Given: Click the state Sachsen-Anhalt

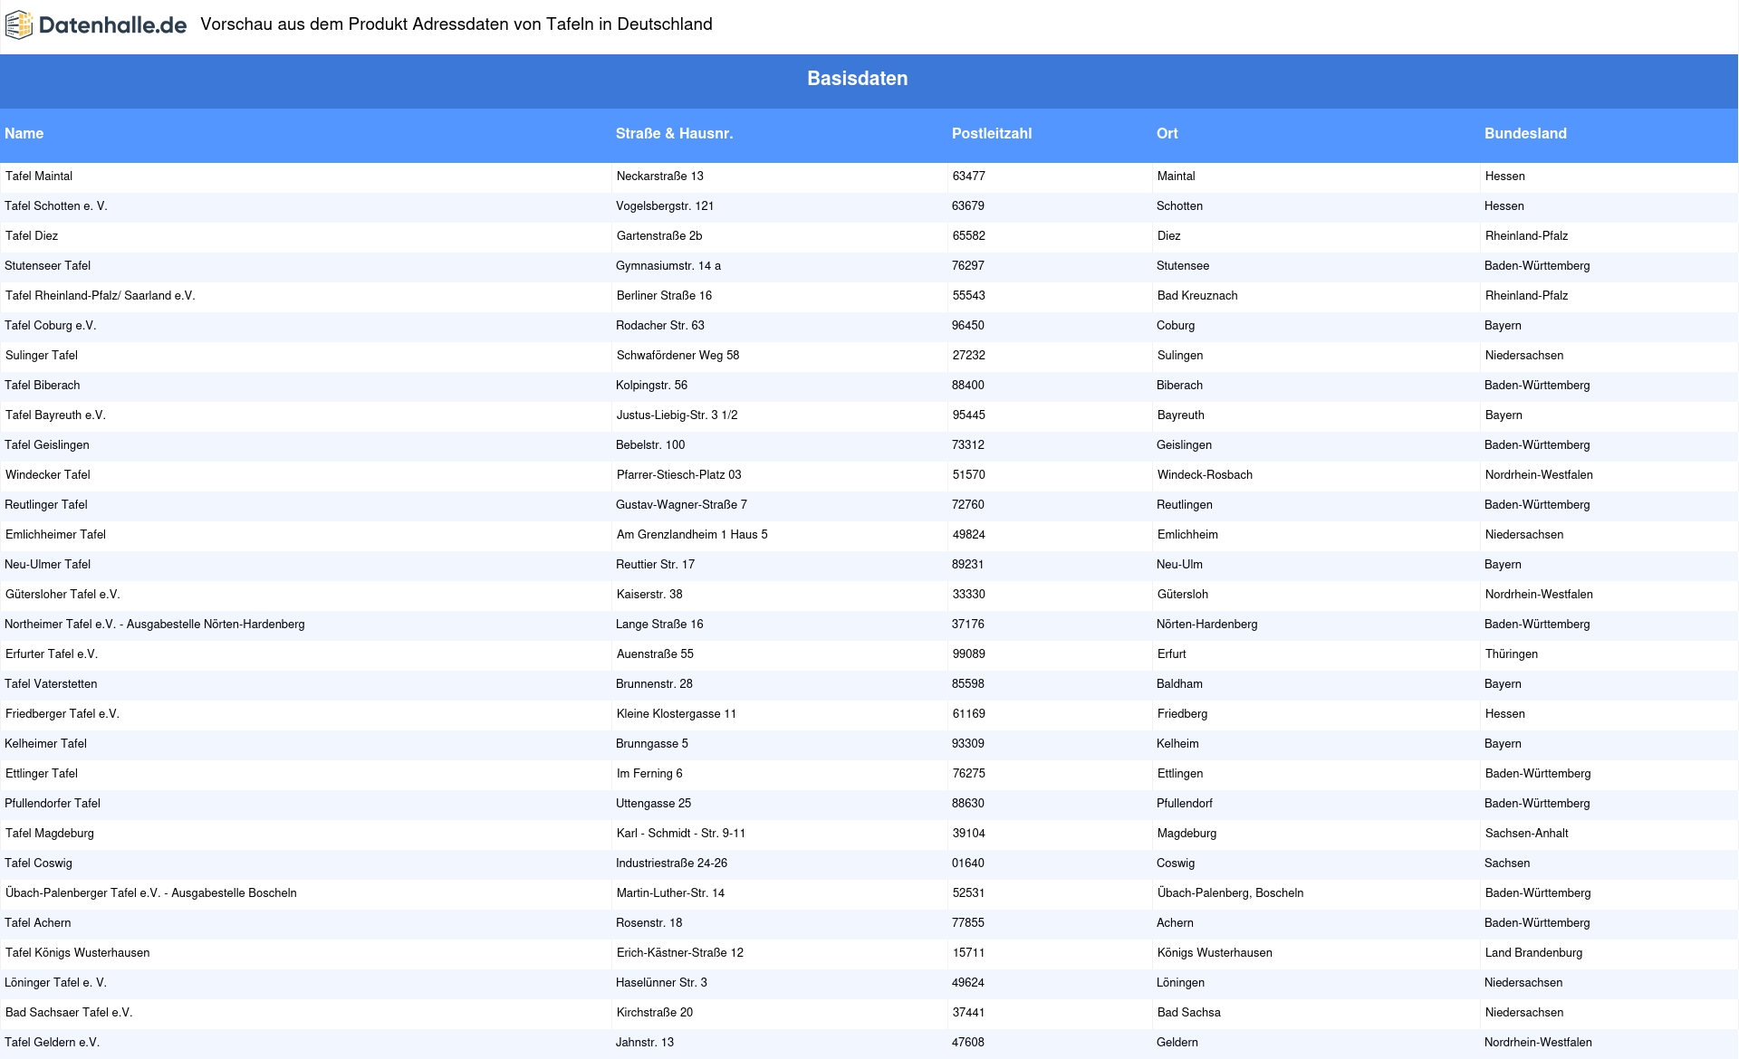Looking at the screenshot, I should (x=1527, y=834).
